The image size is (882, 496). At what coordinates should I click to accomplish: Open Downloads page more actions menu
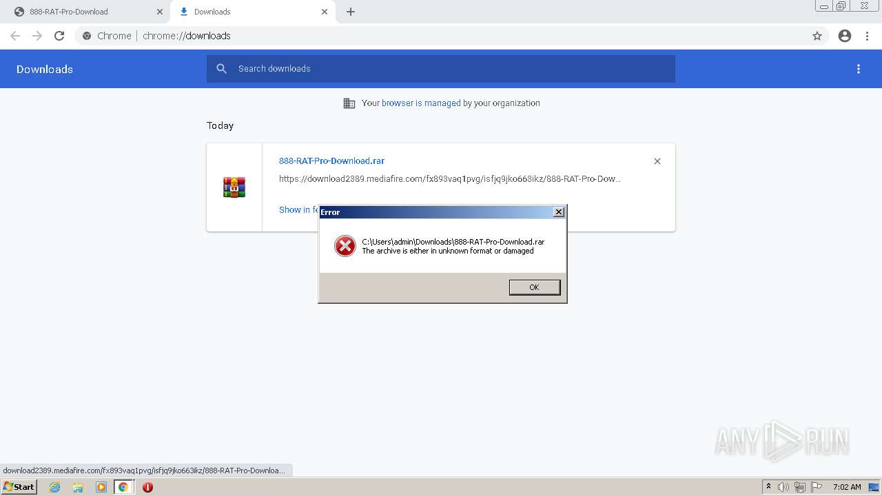tap(859, 69)
